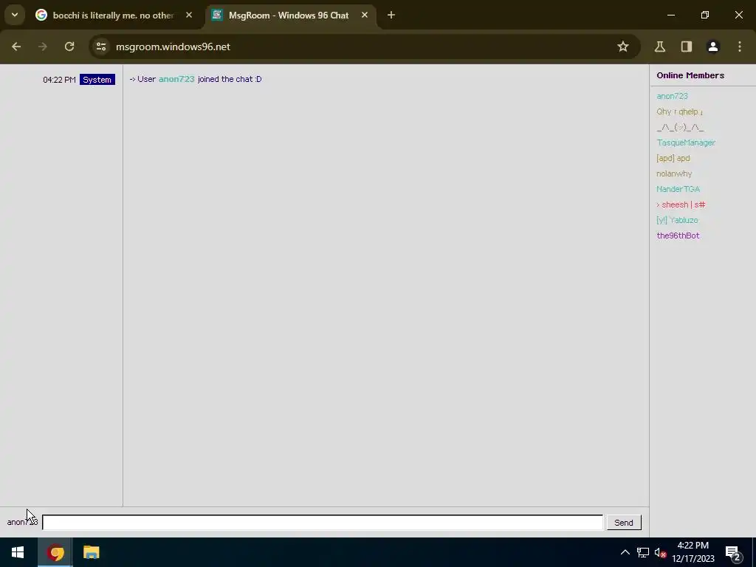Click anon723 name in the join message

point(176,79)
